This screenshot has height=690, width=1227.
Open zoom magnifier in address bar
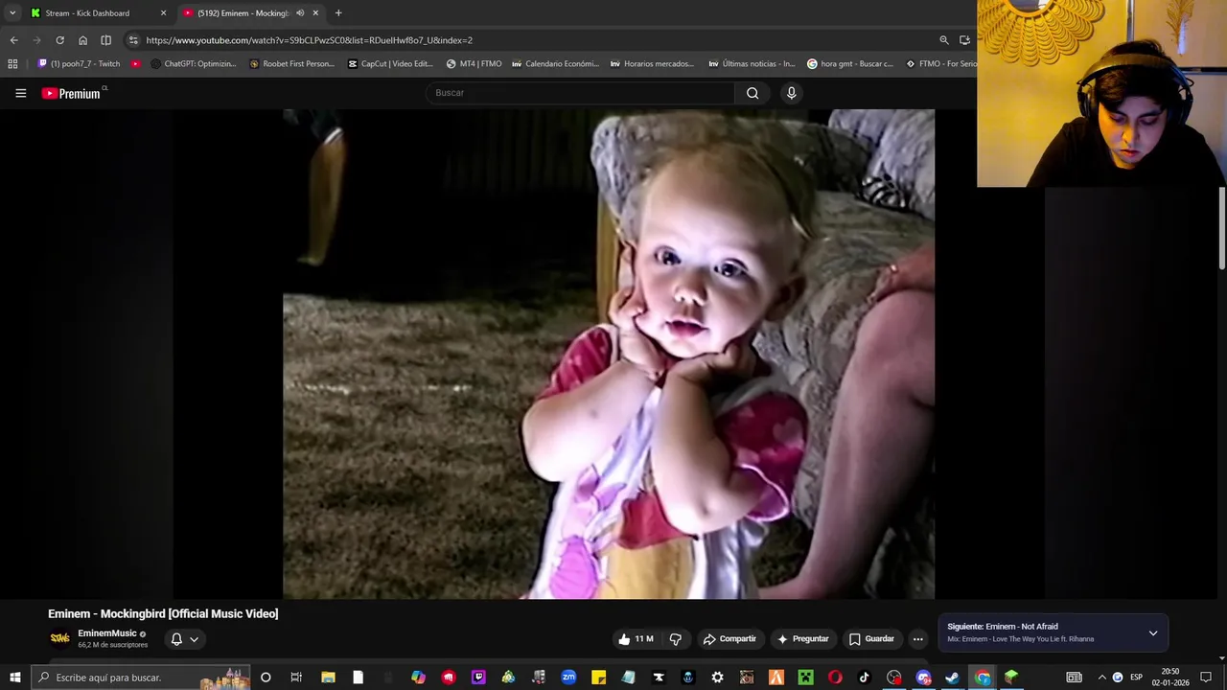coord(944,40)
